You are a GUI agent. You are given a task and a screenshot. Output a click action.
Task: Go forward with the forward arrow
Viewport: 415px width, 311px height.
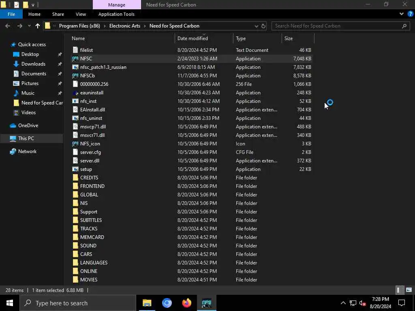coord(19,26)
